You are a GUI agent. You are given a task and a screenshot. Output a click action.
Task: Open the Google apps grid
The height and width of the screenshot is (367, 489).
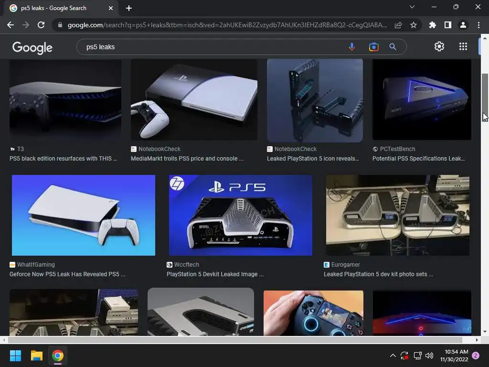pos(463,46)
